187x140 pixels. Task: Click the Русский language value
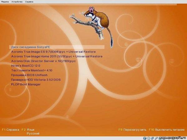click(x=33, y=133)
